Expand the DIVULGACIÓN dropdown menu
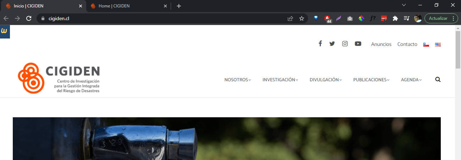The width and height of the screenshot is (461, 160). (326, 80)
